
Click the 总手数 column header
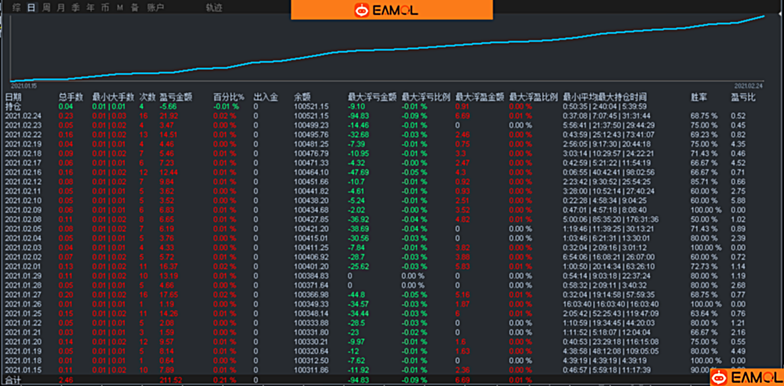(71, 97)
